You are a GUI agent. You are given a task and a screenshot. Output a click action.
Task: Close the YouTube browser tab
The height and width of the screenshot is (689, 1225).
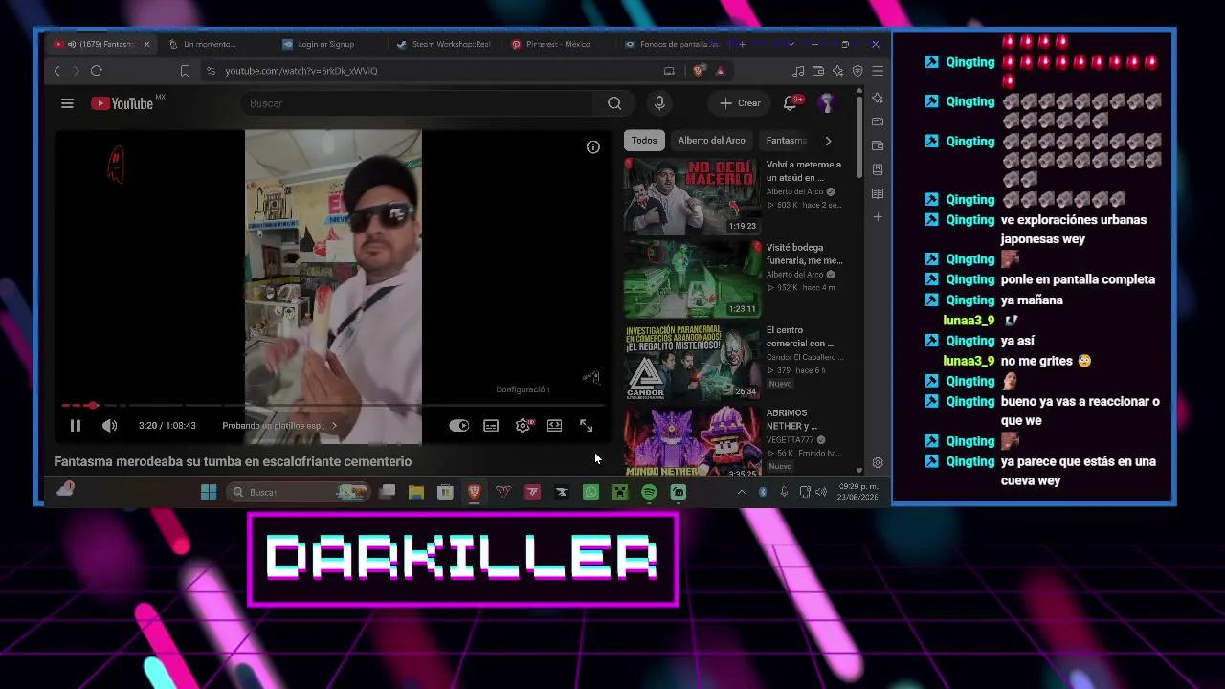[146, 44]
